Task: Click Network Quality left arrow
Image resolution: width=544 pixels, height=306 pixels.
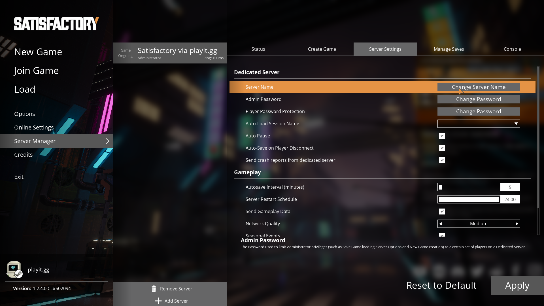Action: pos(441,224)
